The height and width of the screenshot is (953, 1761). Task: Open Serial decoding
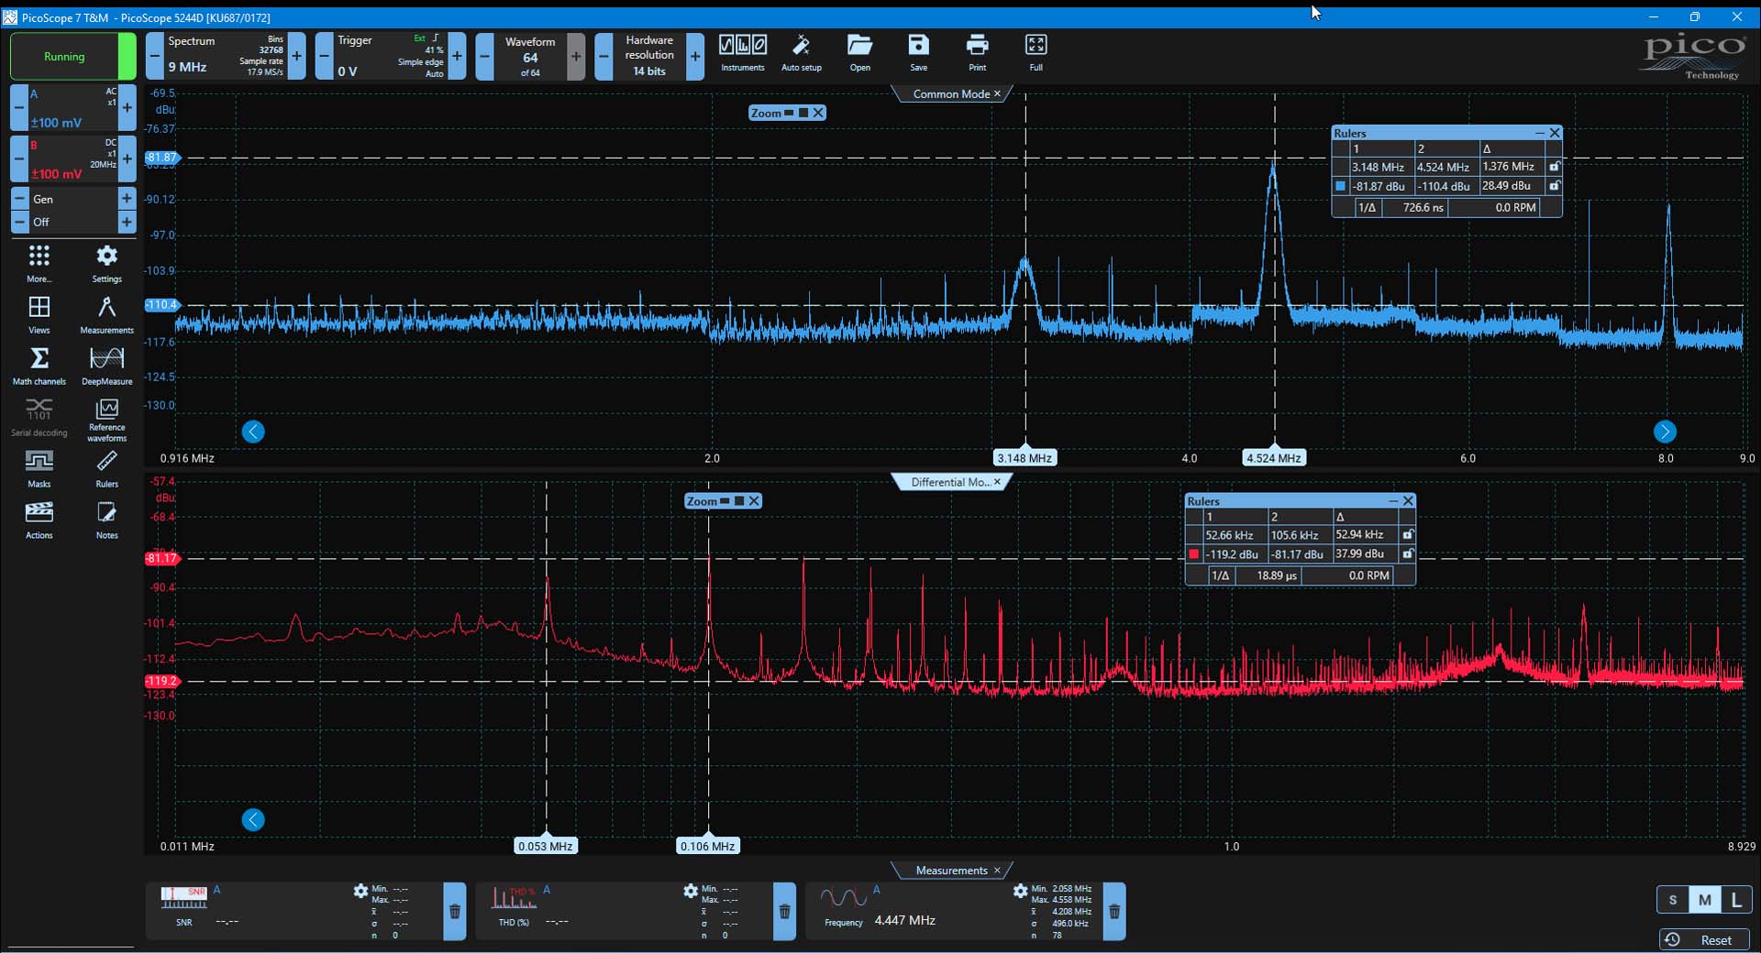[39, 418]
